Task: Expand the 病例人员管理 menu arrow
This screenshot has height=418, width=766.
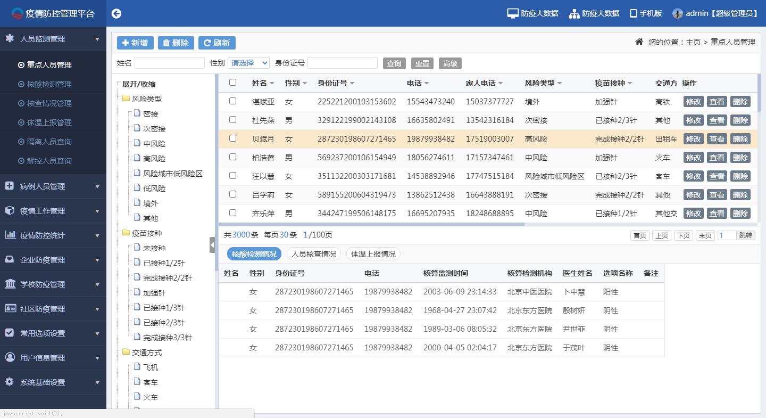Action: (97, 186)
